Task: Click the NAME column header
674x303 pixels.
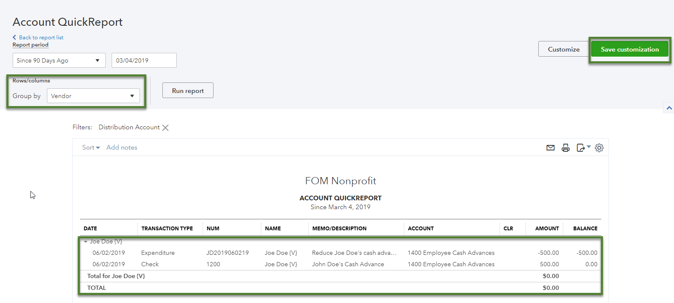Action: coord(273,229)
